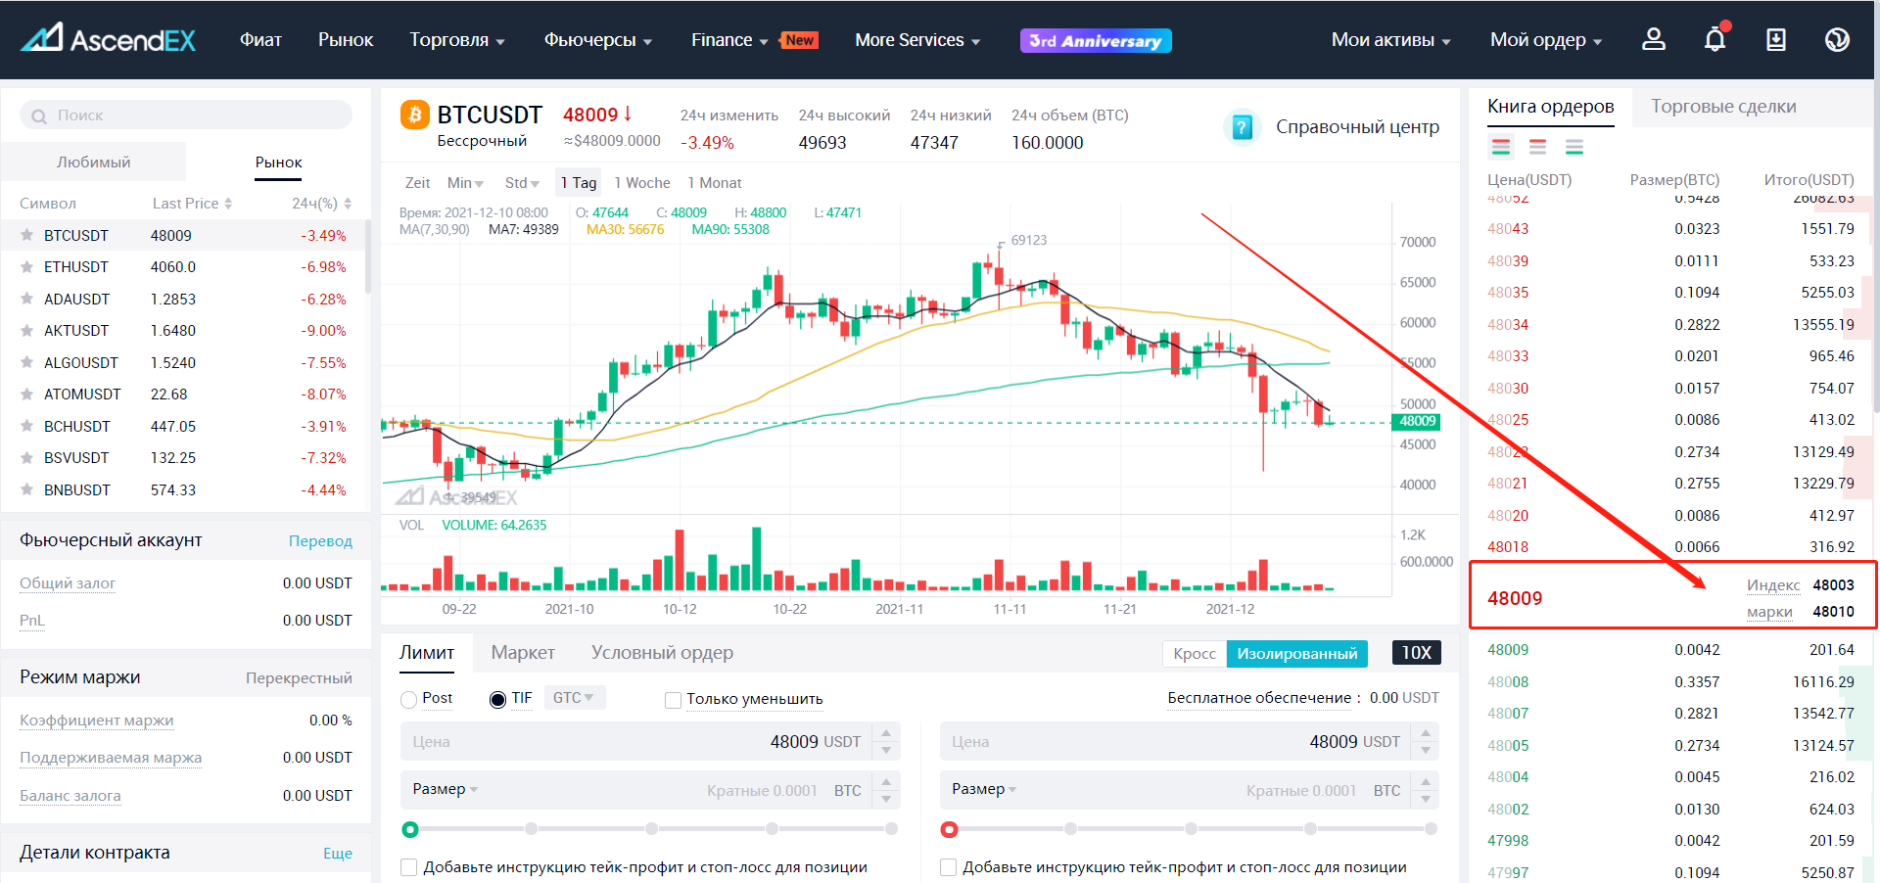Click the Перевод link
The image size is (1880, 883).
(x=320, y=541)
